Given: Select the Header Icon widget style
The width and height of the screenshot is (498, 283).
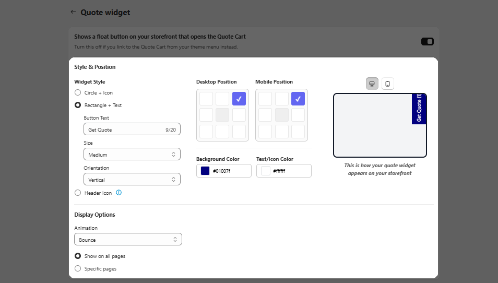Looking at the screenshot, I should (78, 193).
